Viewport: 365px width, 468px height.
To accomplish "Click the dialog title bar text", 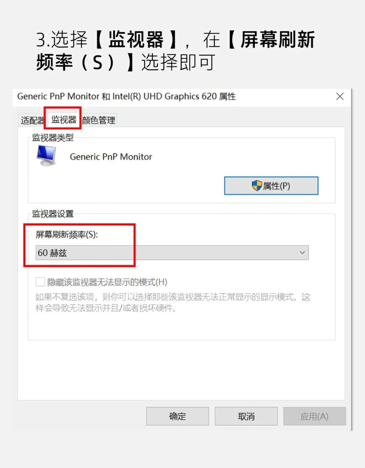I will coord(126,97).
